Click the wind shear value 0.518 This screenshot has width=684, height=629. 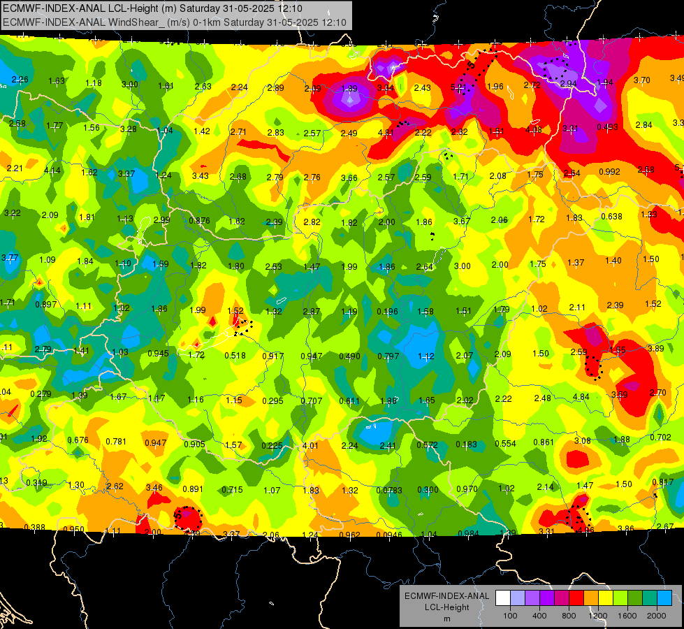235,355
